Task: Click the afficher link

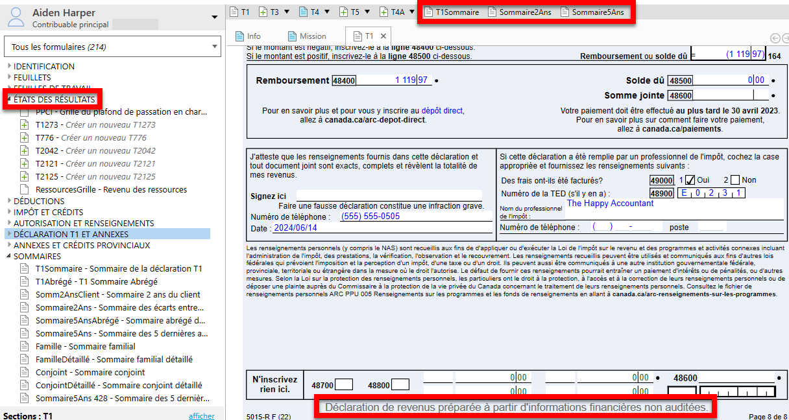Action: click(202, 416)
